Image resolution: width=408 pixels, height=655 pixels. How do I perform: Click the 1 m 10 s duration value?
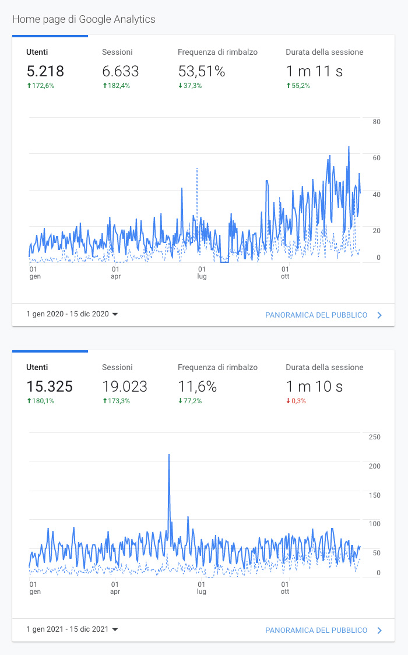tap(314, 387)
